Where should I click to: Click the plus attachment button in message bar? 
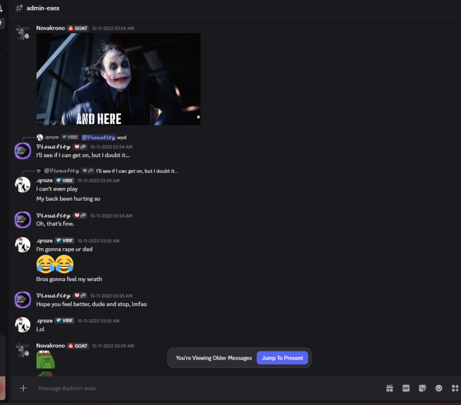coord(23,388)
